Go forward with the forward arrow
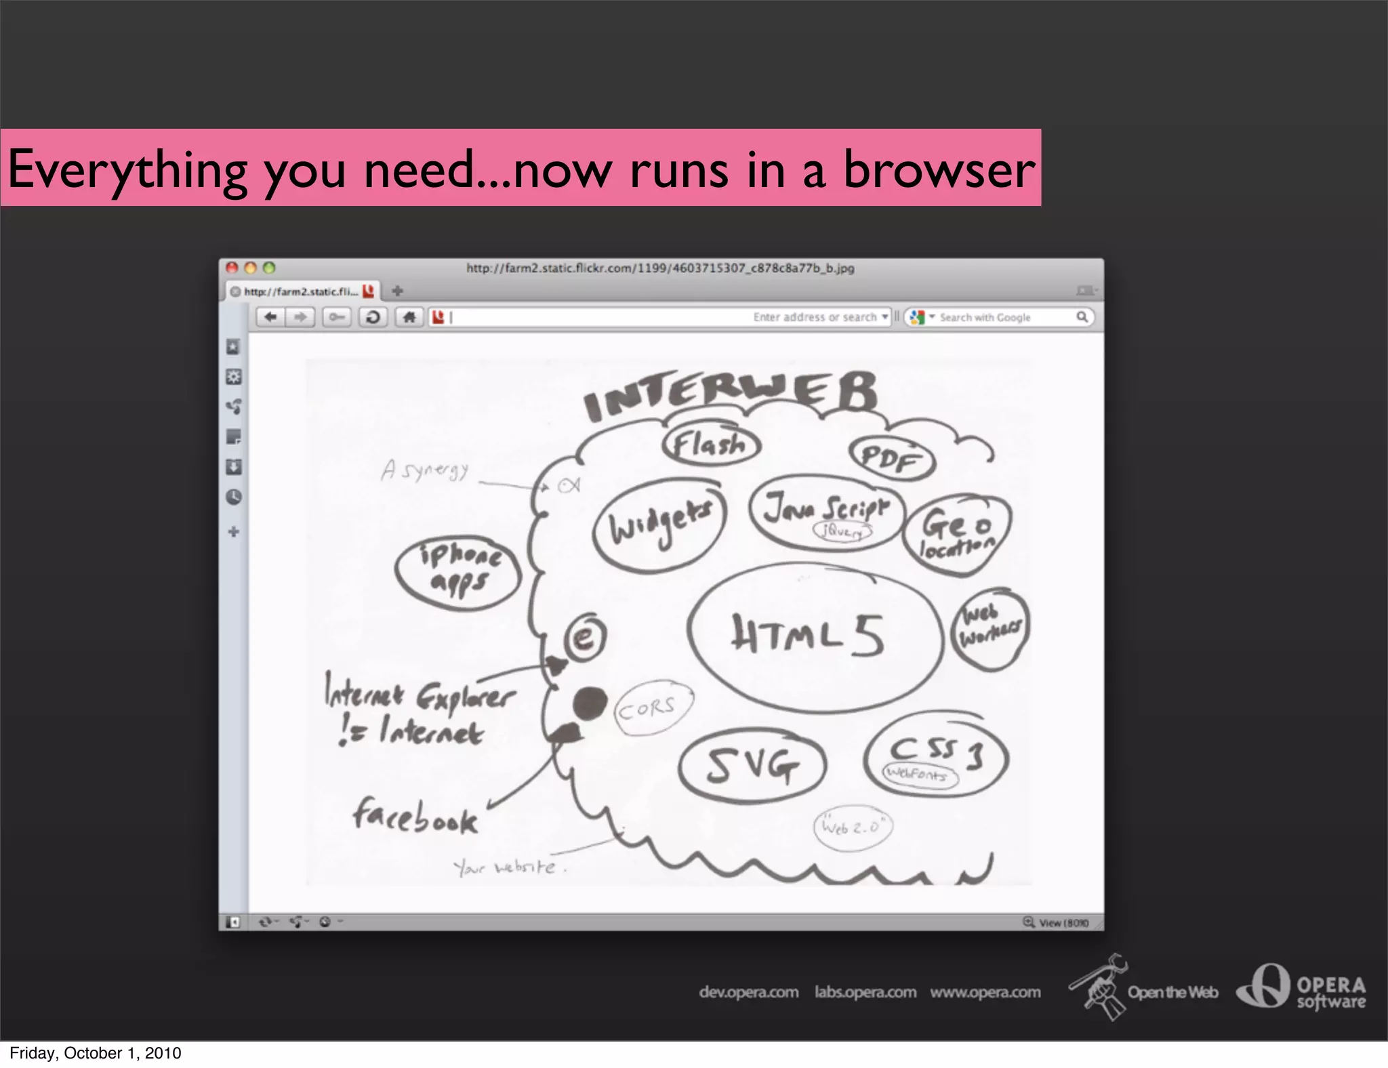Viewport: 1388px width, 1068px height. pos(300,317)
